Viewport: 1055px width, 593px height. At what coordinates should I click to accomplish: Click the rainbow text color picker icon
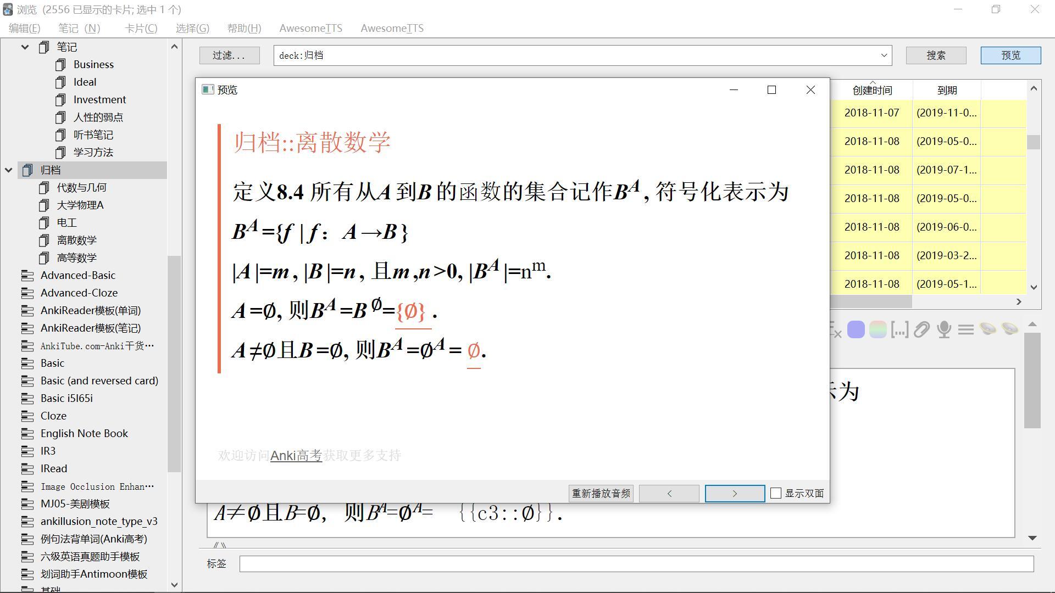tap(878, 330)
